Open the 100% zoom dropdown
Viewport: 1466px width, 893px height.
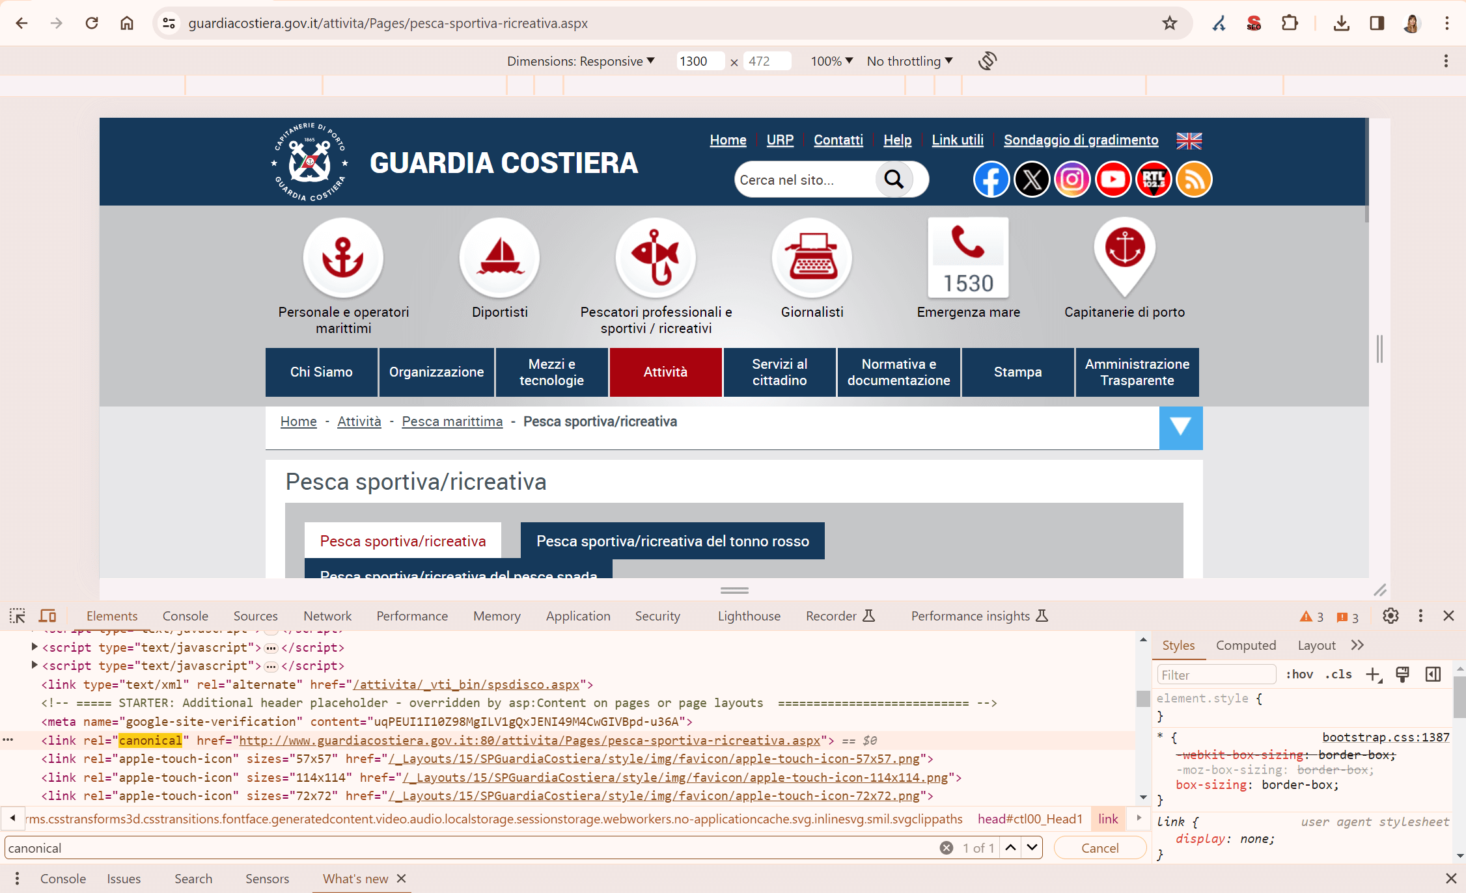click(831, 61)
